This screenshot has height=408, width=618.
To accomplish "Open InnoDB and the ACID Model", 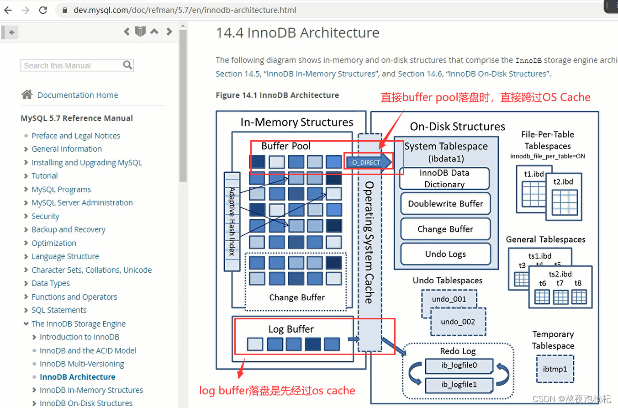I will click(x=88, y=350).
